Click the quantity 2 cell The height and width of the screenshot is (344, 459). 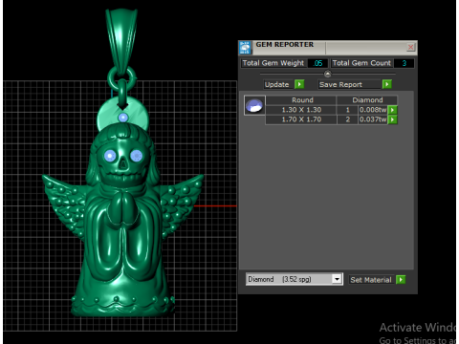tap(348, 119)
